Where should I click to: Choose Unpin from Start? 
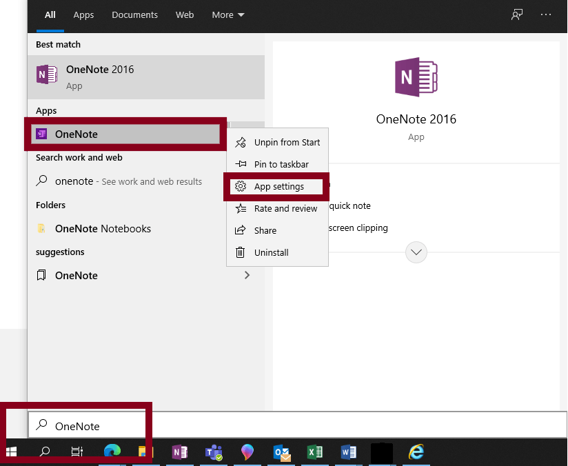278,142
